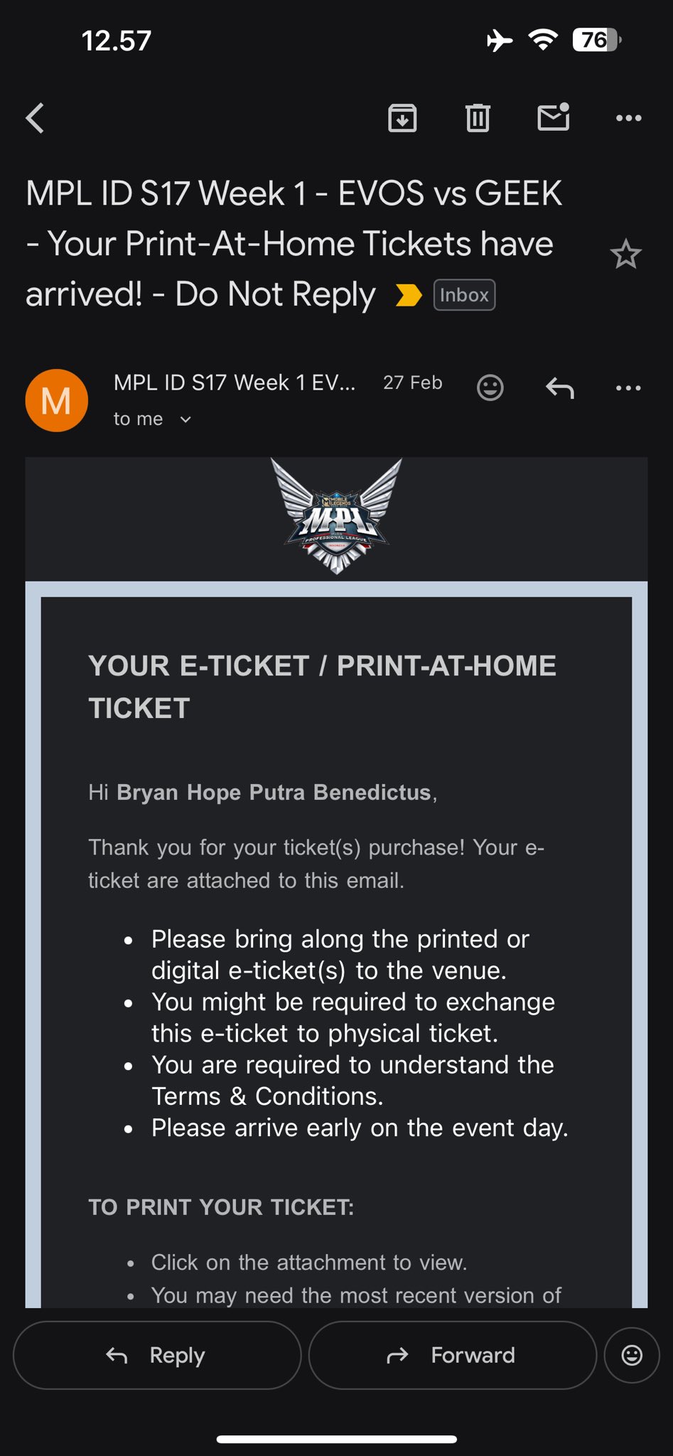Screen dimensions: 673x1456
Task: Open the top-bar more options menu
Action: coord(628,118)
